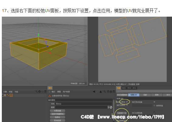
Task: Open the 对象 menu in Object manager
Action: [5, 92]
